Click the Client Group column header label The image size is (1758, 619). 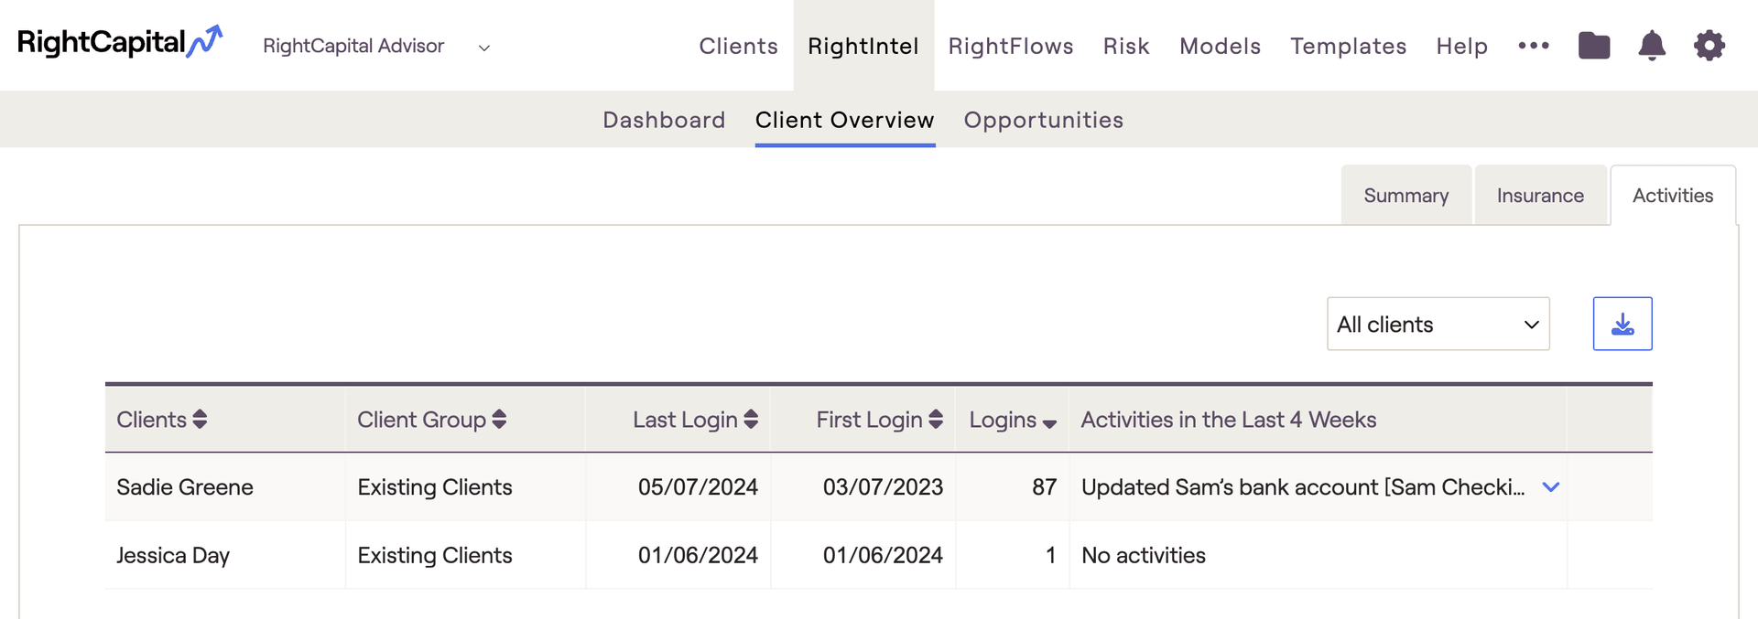[421, 420]
